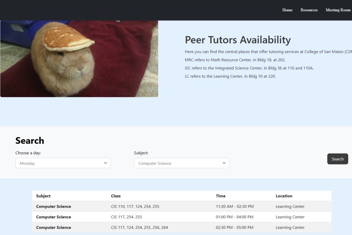Click the Search section heading
This screenshot has height=235, width=352.
point(30,140)
